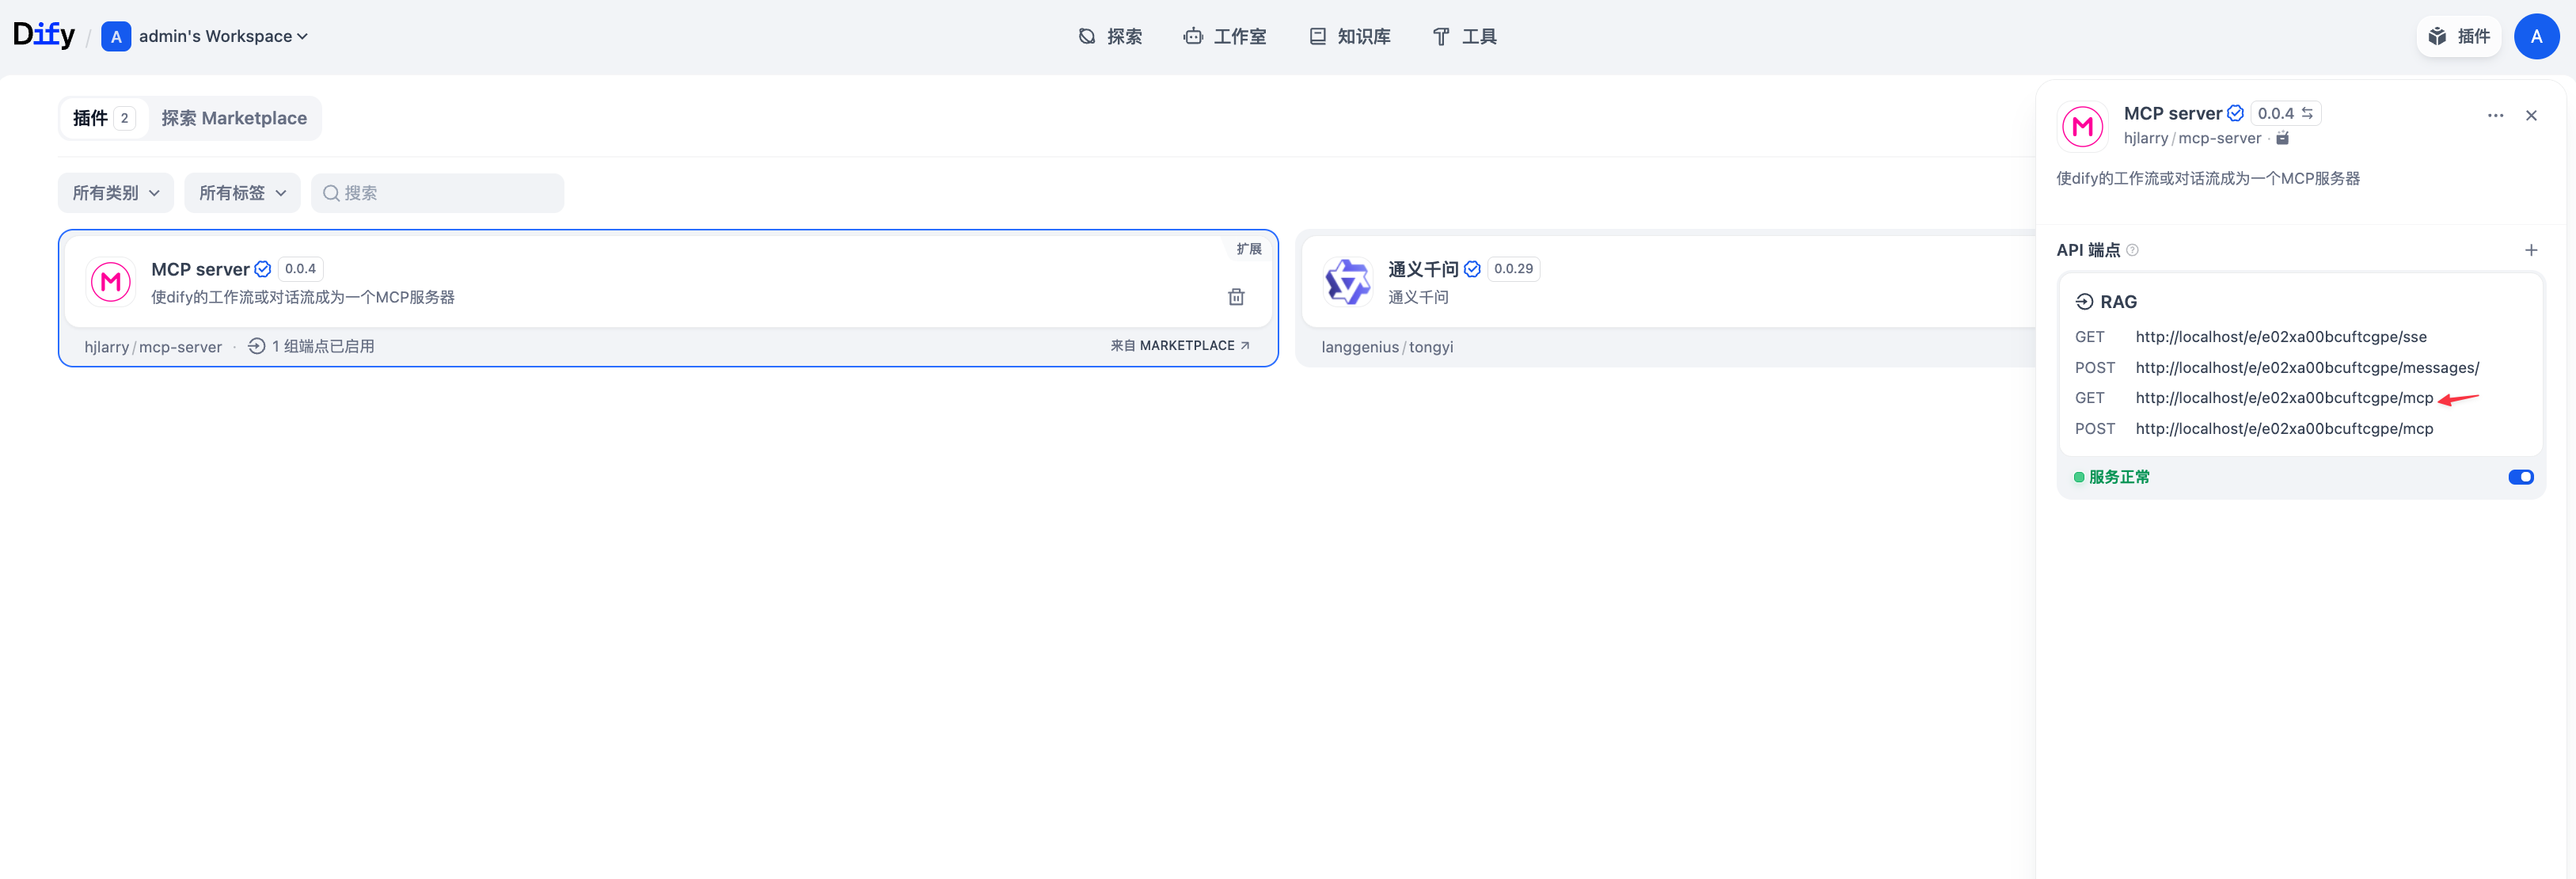Open the 工作室 nav tab
This screenshot has width=2576, height=879.
[x=1225, y=37]
